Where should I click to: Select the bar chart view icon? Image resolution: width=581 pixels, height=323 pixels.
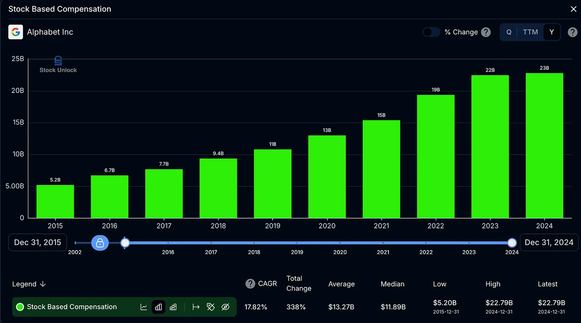pos(159,307)
